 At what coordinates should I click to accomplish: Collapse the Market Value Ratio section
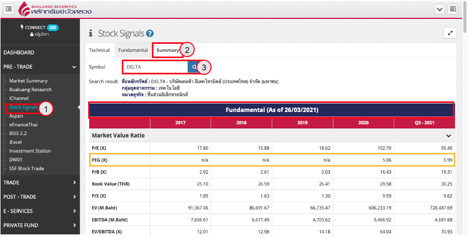click(x=449, y=136)
